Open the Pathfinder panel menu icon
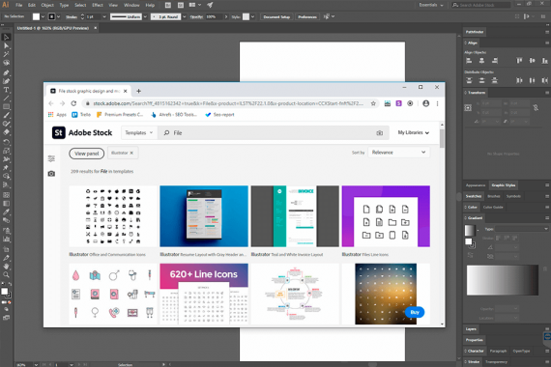The width and height of the screenshot is (551, 367). (x=547, y=32)
